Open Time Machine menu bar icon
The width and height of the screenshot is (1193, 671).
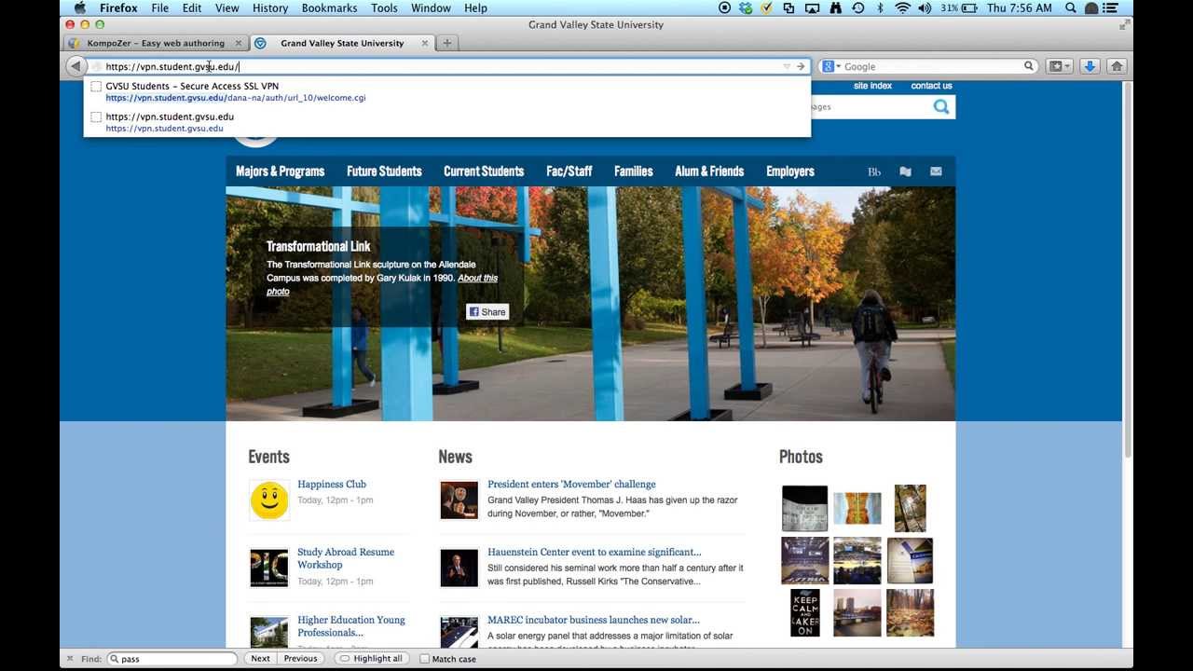point(857,7)
